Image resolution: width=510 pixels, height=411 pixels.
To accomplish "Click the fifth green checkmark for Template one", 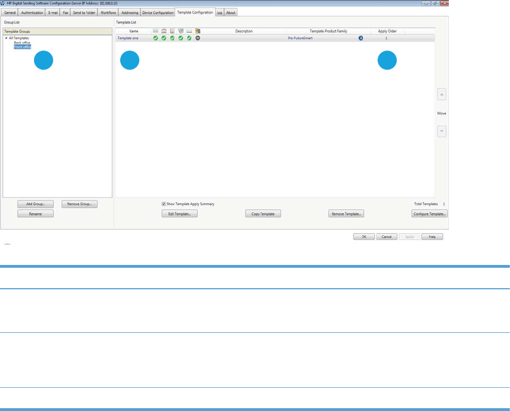I will 189,38.
